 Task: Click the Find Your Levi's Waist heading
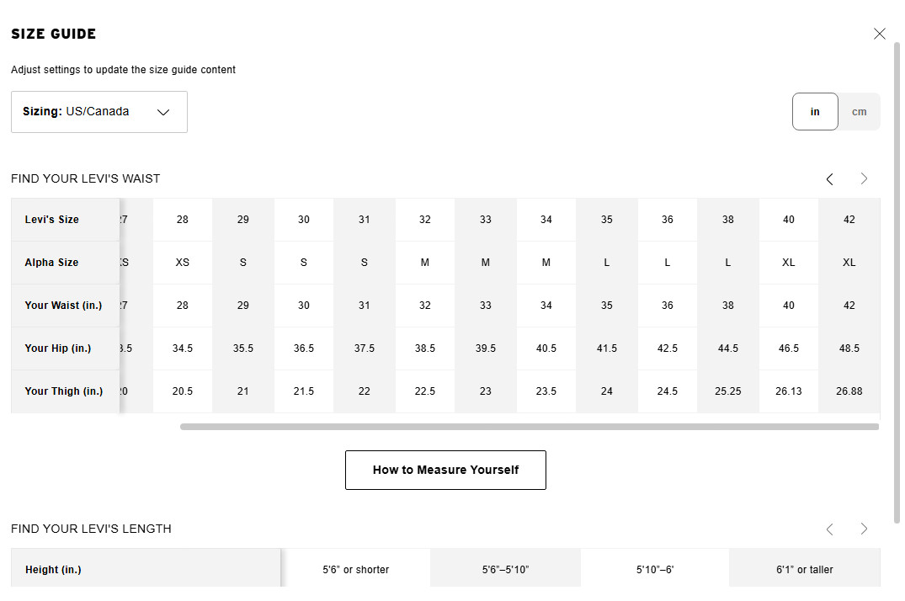tap(85, 178)
